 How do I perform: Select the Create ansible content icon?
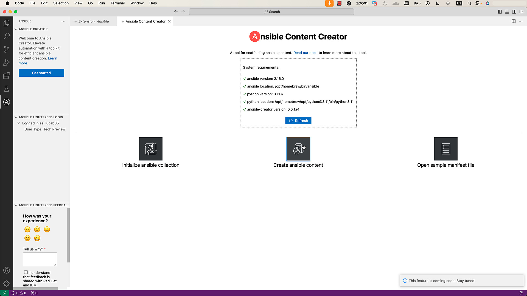click(298, 149)
